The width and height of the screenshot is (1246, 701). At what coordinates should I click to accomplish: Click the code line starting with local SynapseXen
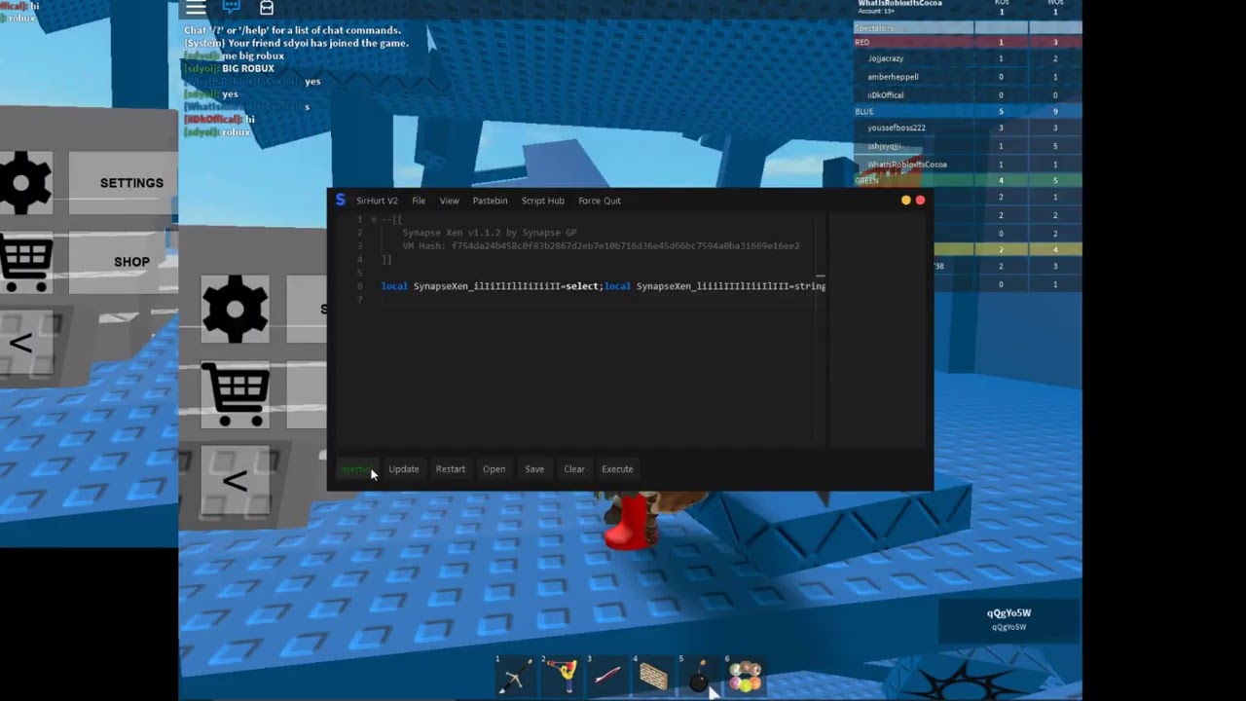click(604, 286)
